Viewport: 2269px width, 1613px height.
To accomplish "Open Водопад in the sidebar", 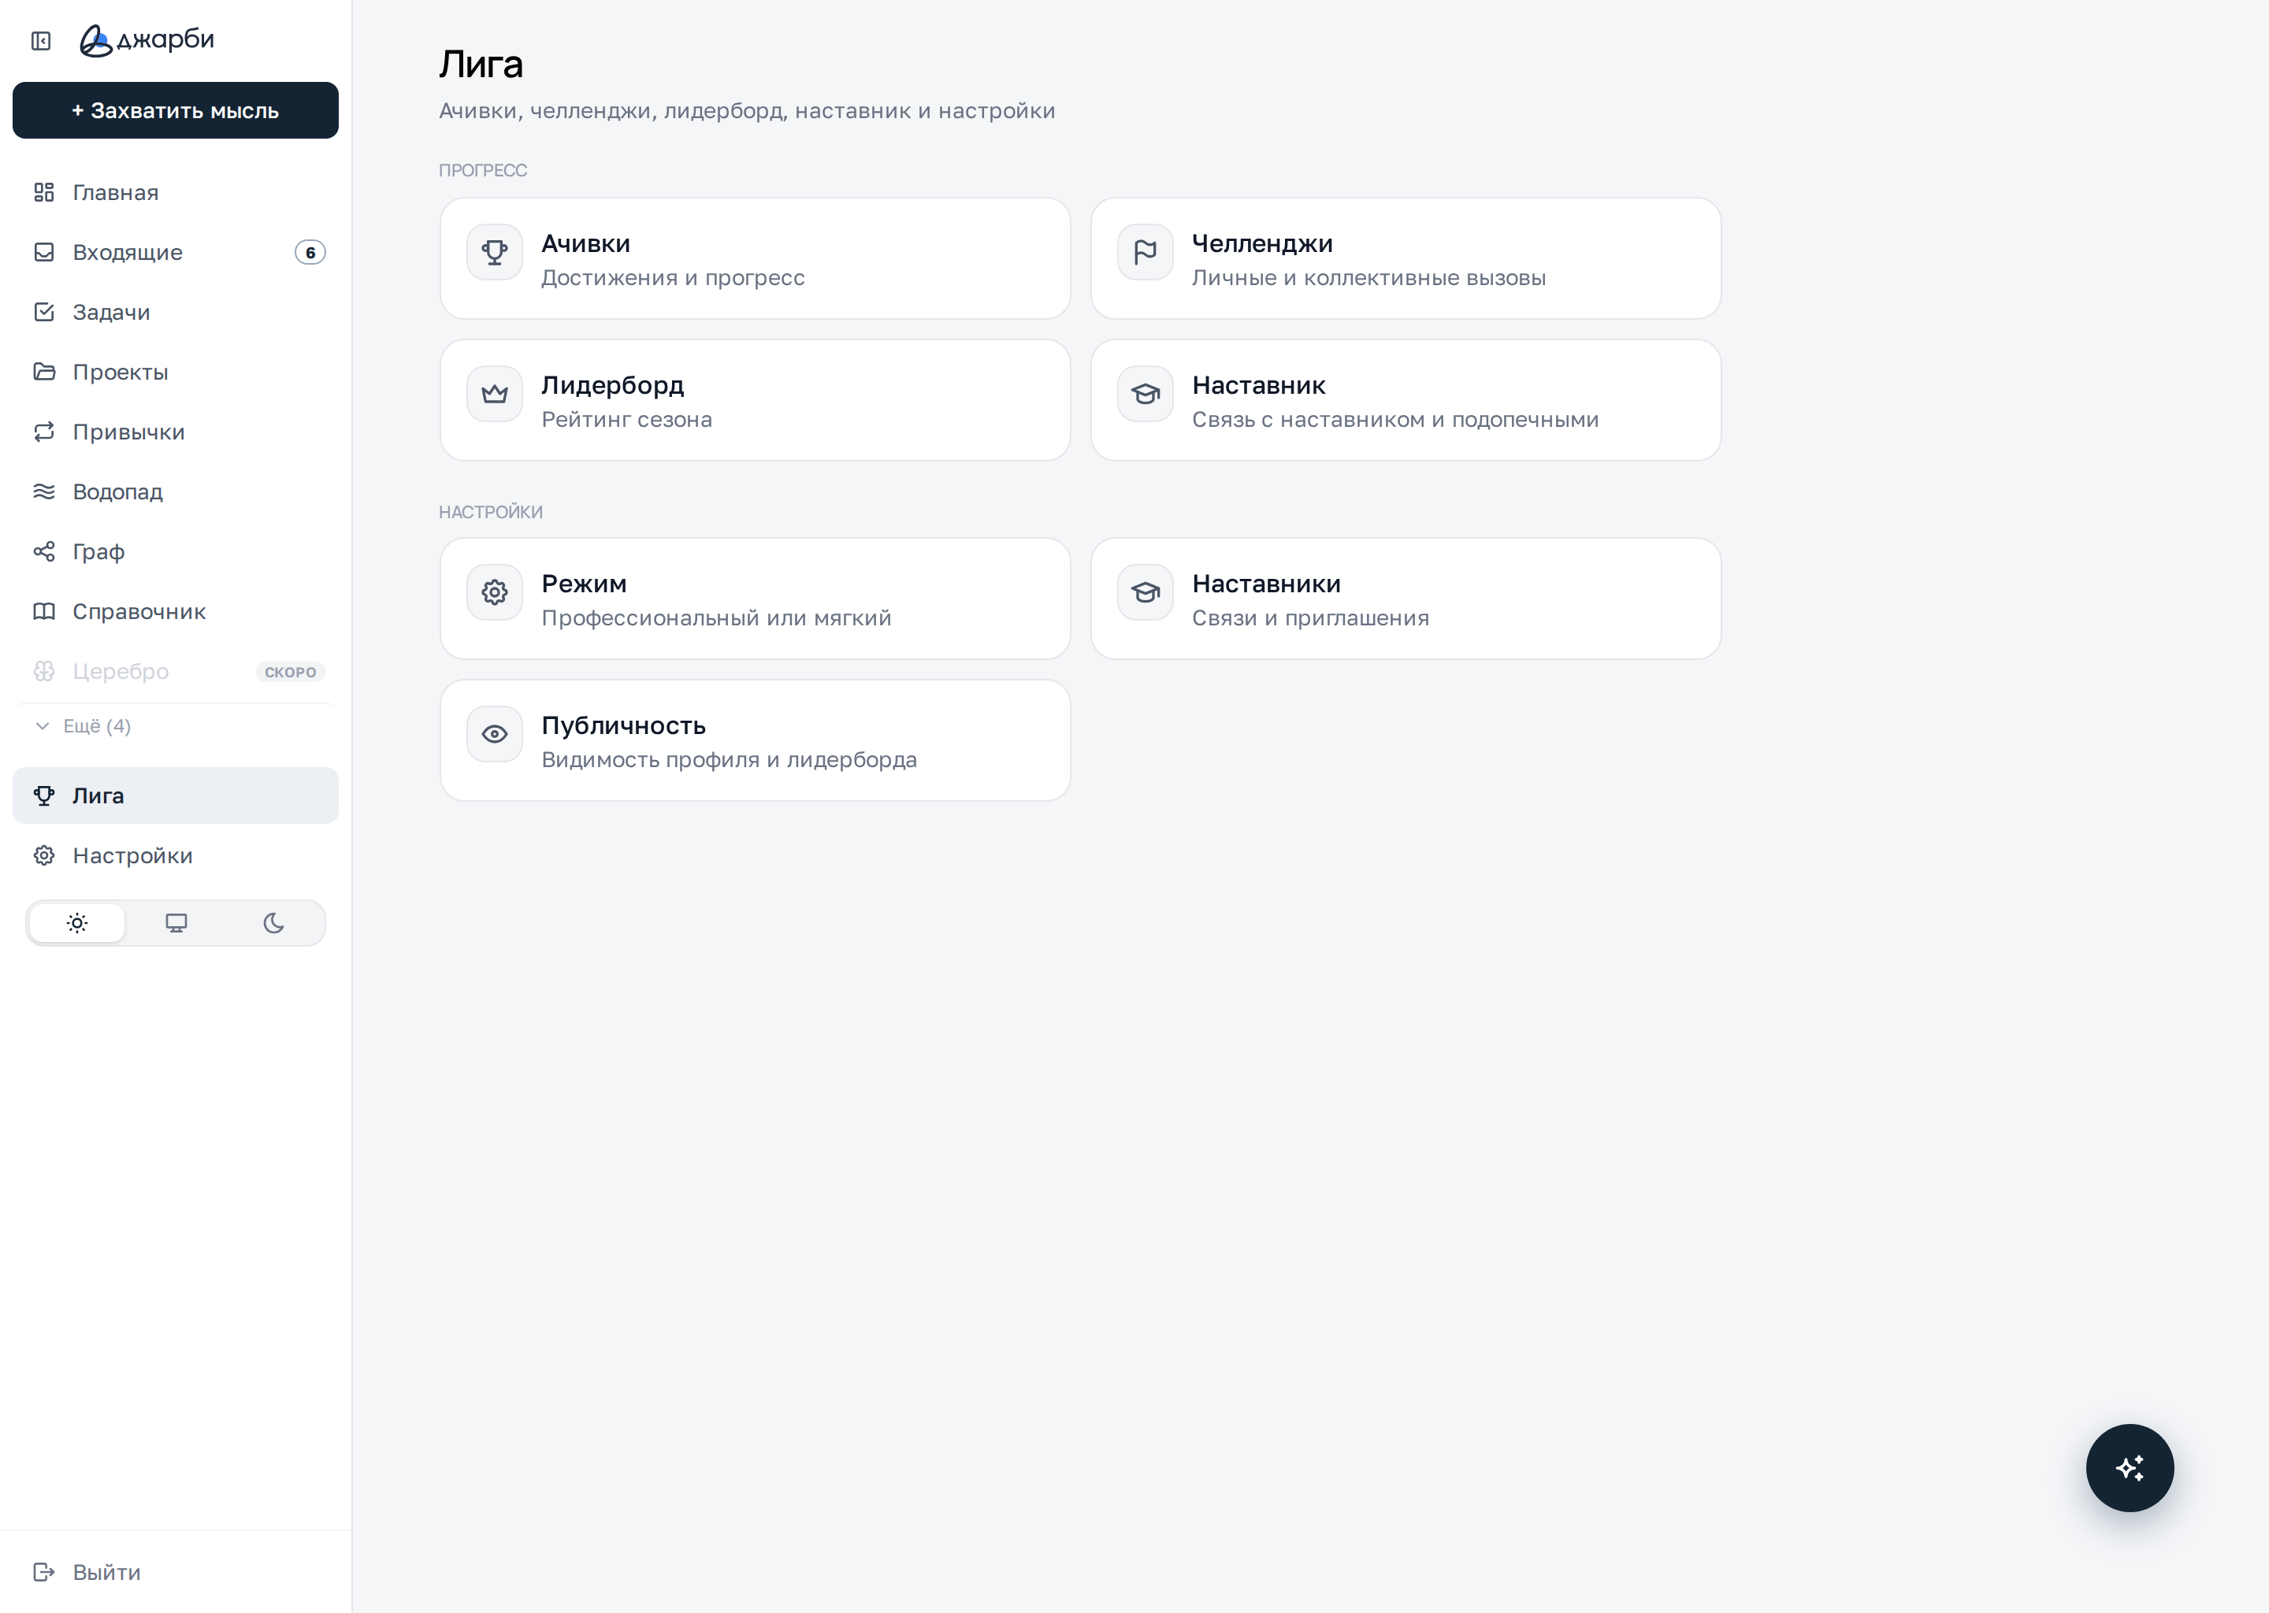I will coord(176,491).
